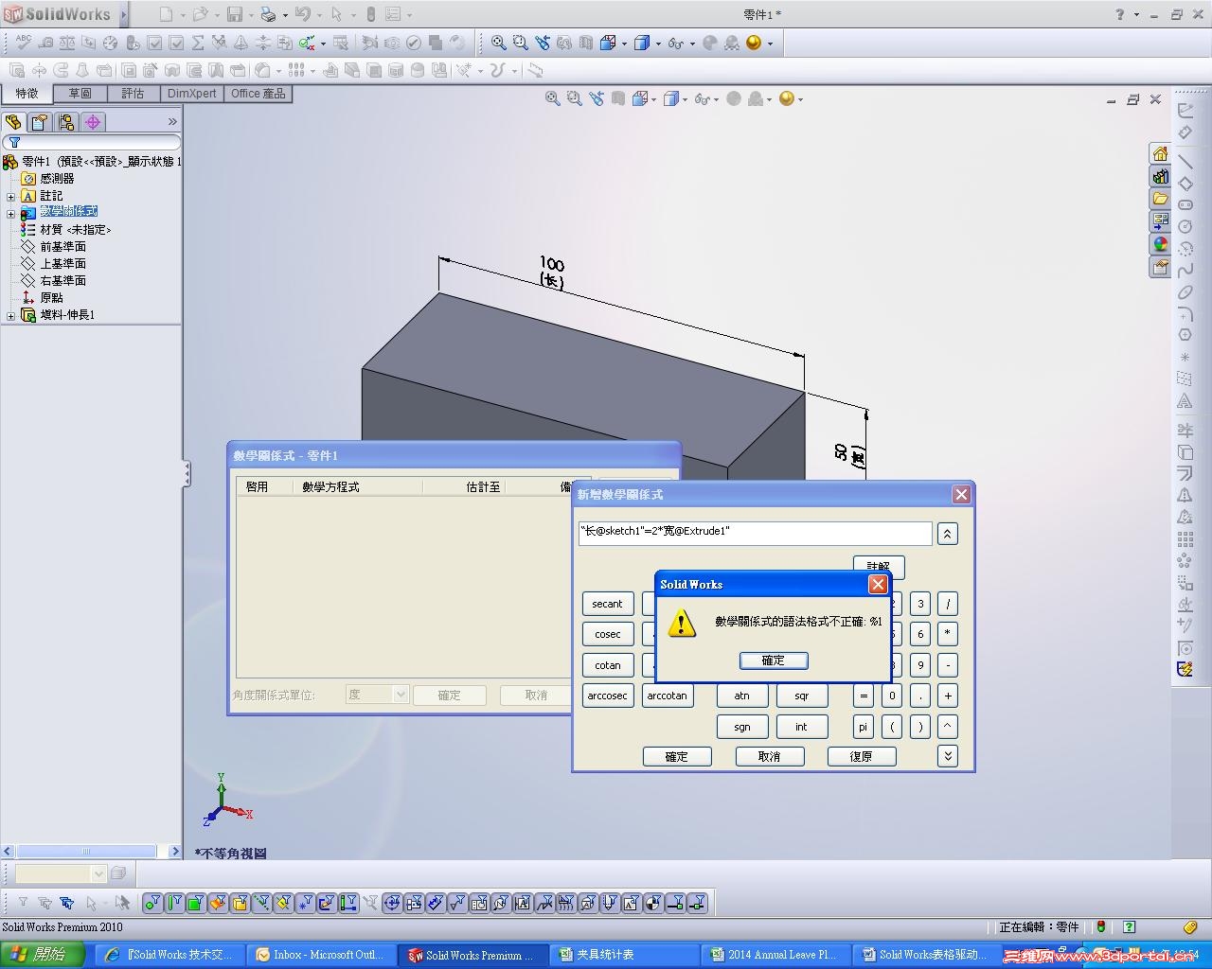1212x969 pixels.
Task: Click the Appearances color ball icon in the task pane
Action: pos(1160,245)
